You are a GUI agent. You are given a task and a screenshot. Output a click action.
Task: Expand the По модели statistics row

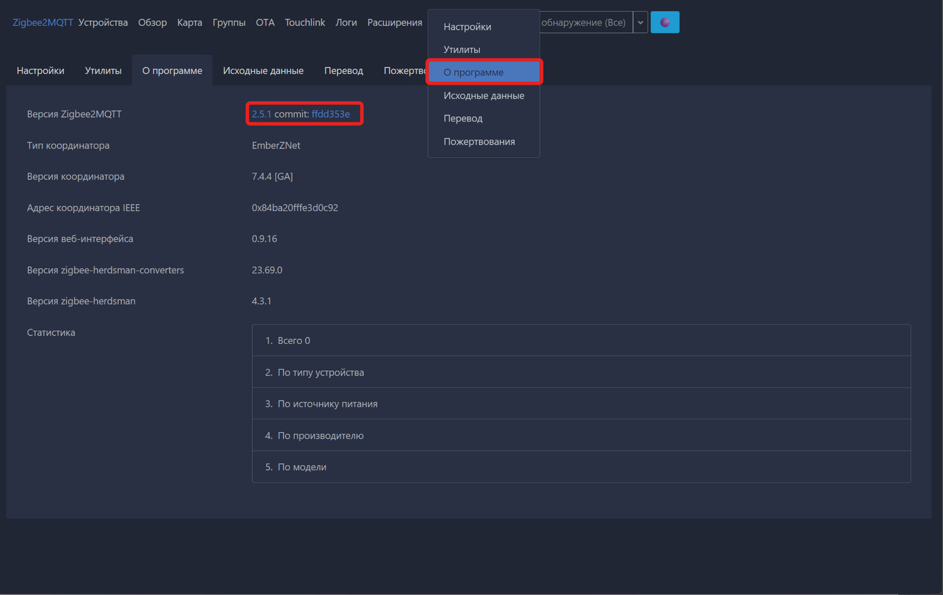click(x=302, y=467)
